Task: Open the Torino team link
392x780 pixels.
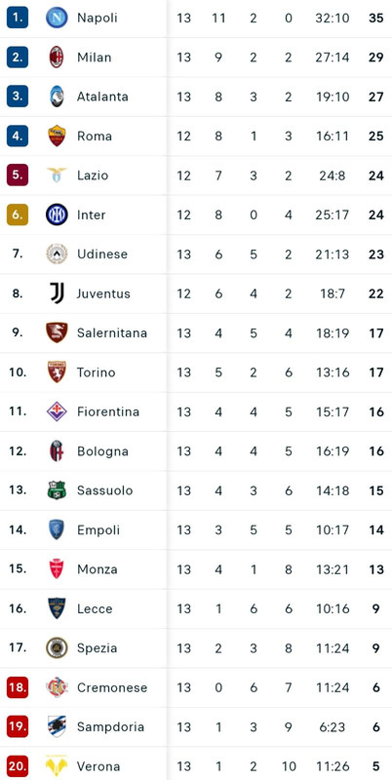Action: [x=96, y=372]
